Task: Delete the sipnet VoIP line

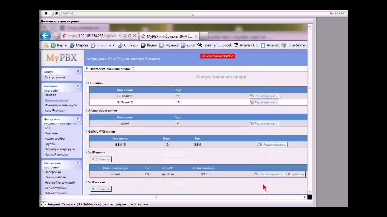Action: [296, 174]
